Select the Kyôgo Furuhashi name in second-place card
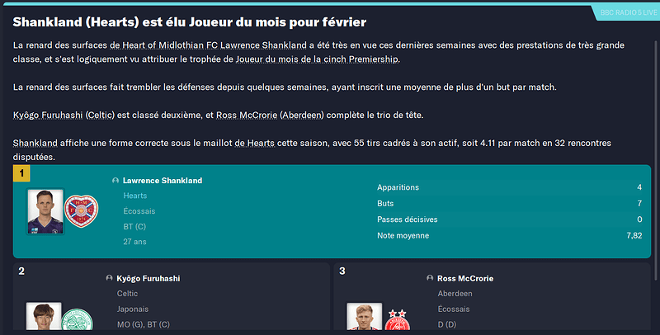The image size is (660, 335). click(x=148, y=279)
